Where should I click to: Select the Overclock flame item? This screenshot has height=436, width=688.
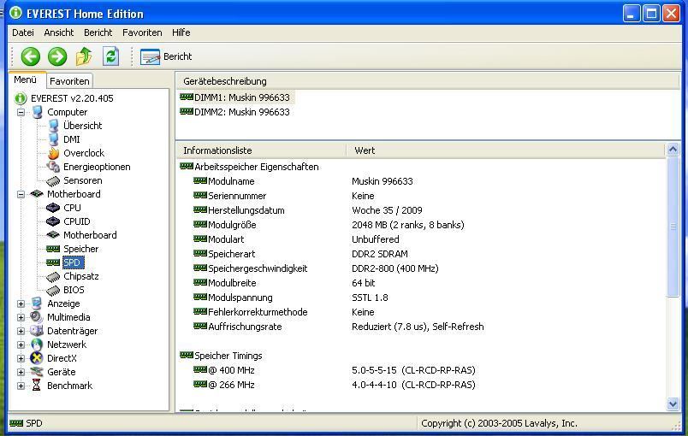click(x=84, y=153)
